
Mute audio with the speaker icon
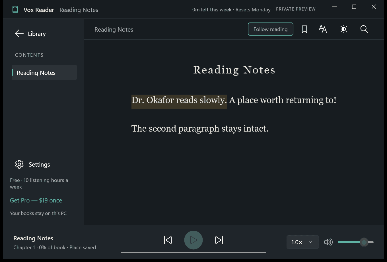(328, 242)
